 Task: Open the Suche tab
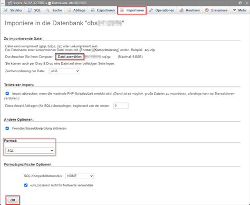point(54,11)
